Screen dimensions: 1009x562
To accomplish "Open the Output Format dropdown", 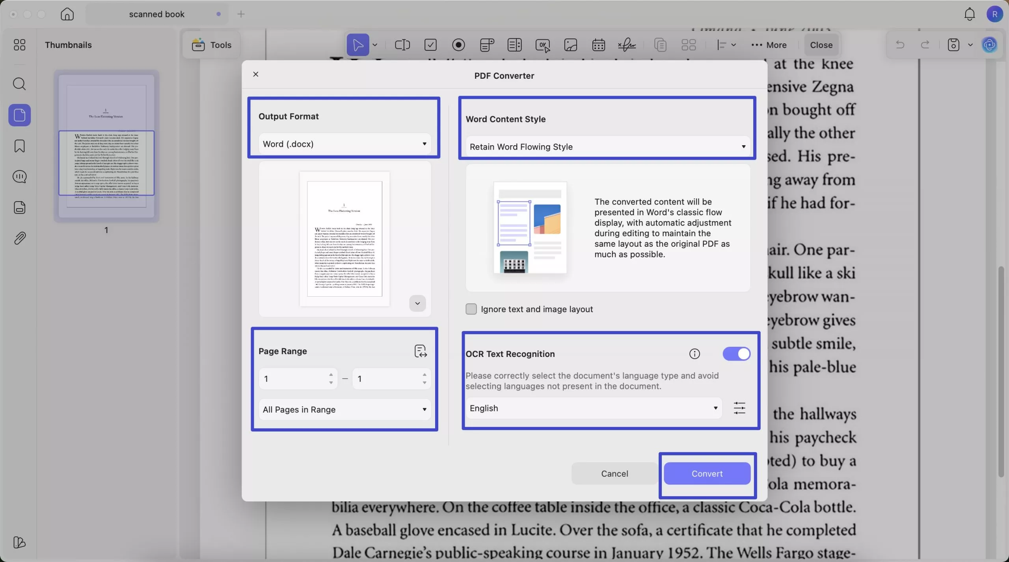I will (344, 144).
